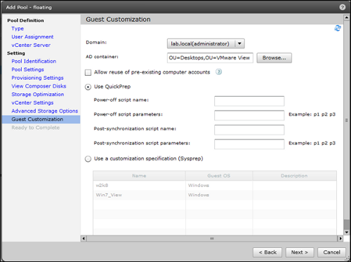
Task: Click the horizontal scrollbar right arrow
Action: tap(340, 238)
